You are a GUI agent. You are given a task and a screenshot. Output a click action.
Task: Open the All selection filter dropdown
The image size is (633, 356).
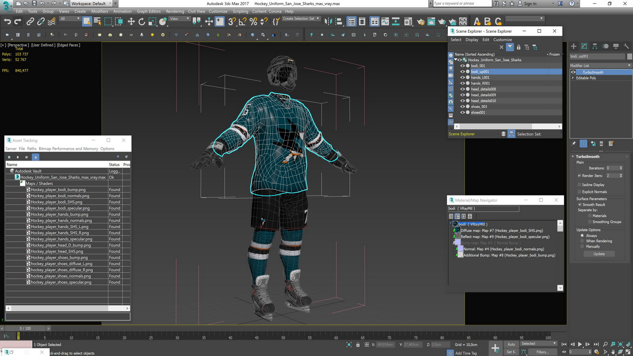click(70, 19)
